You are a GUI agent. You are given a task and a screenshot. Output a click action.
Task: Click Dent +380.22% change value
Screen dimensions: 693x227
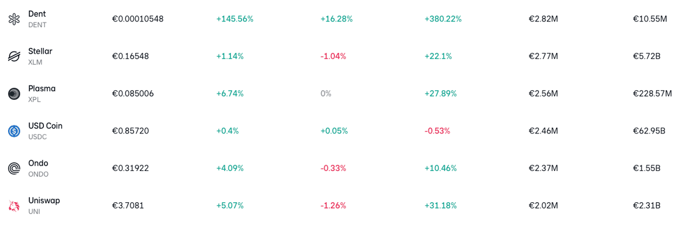[443, 19]
